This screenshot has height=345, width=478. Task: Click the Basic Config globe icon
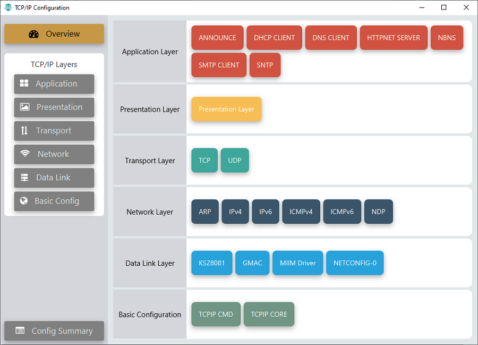(24, 201)
